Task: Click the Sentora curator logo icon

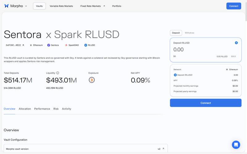Action: [x=49, y=45]
